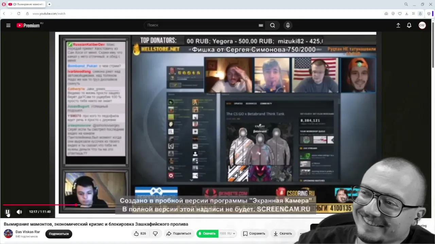Viewport: 435px width, 244px height.
Task: Open the Opera menu logo
Action: pos(4,4)
